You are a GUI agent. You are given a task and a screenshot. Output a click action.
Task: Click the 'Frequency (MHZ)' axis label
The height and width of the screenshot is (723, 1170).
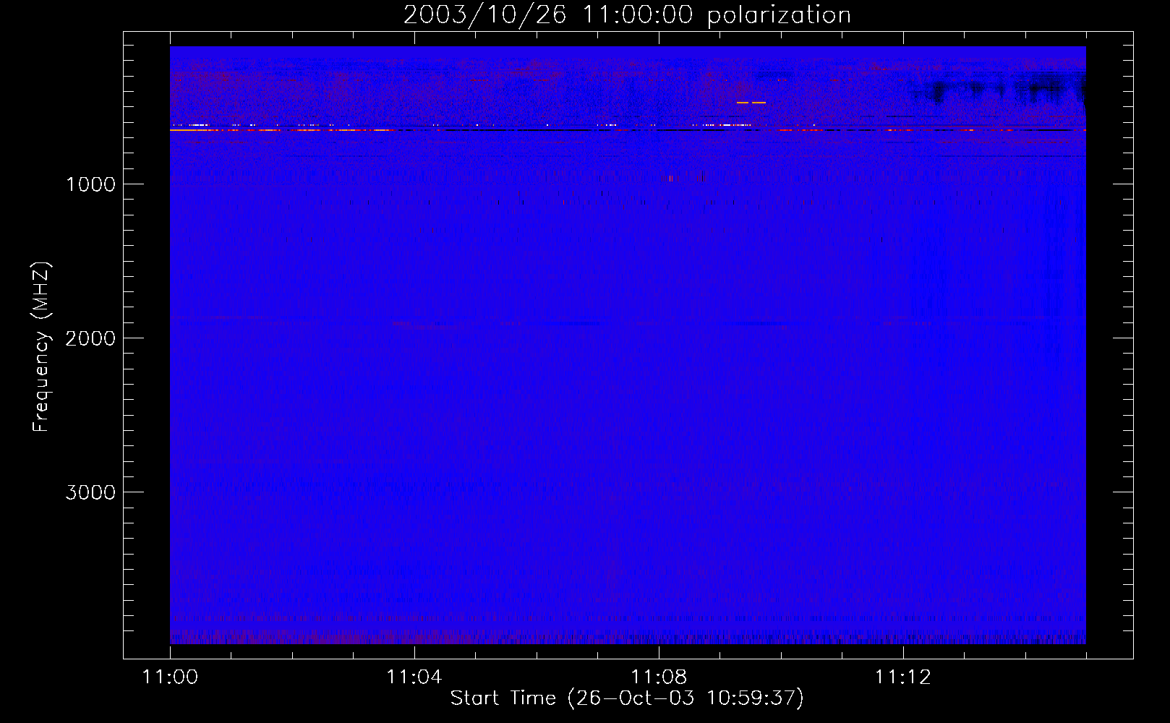(x=42, y=347)
